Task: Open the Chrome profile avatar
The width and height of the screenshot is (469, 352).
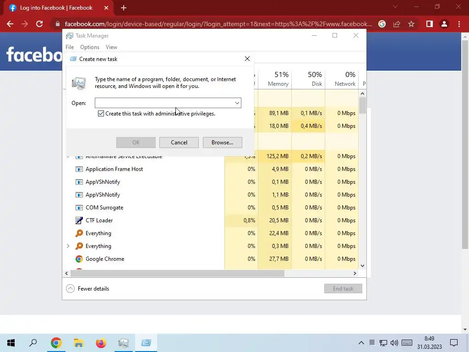Action: click(x=444, y=24)
